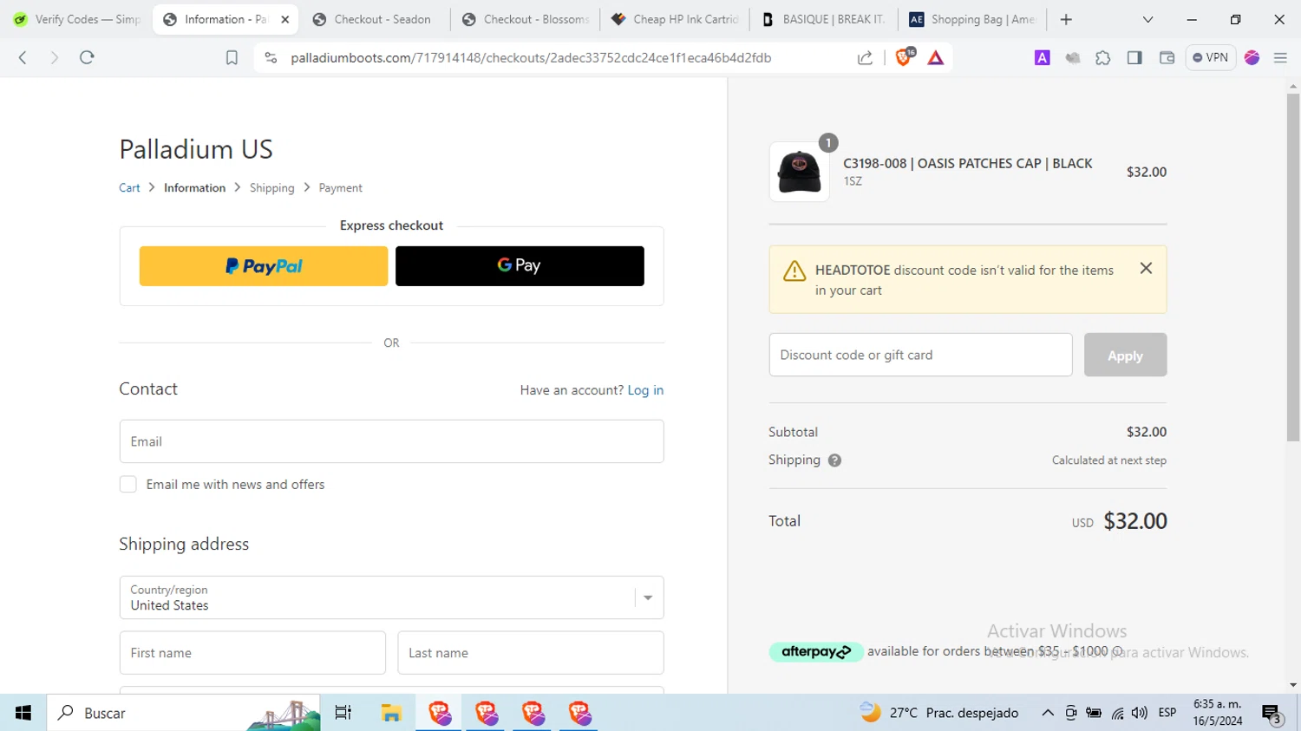
Task: Open File Explorer from the taskbar
Action: [391, 713]
